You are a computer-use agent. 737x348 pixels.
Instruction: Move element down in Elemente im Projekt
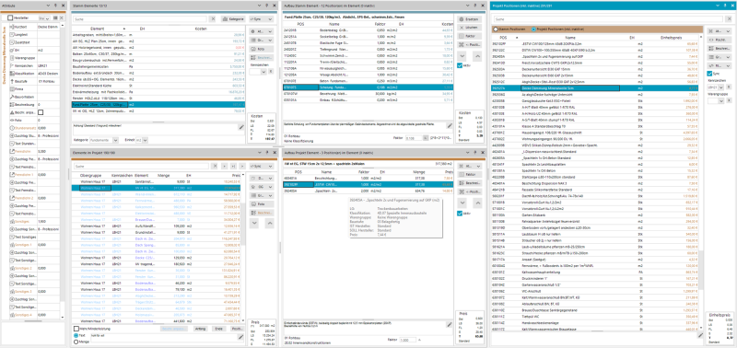tap(255, 224)
